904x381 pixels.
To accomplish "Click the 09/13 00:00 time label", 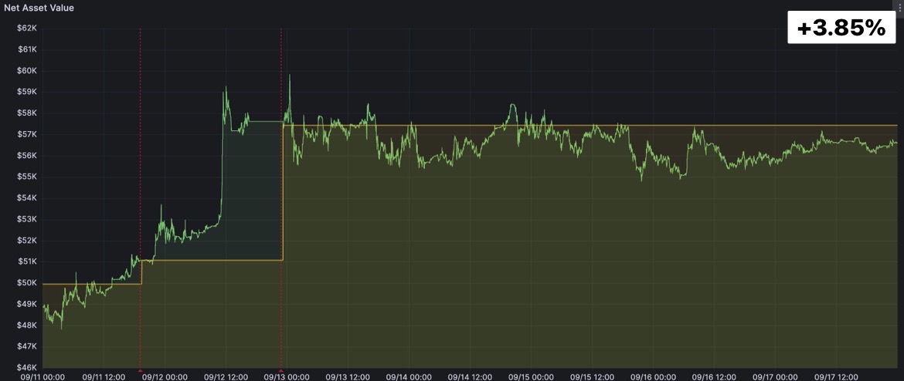I will 287,377.
